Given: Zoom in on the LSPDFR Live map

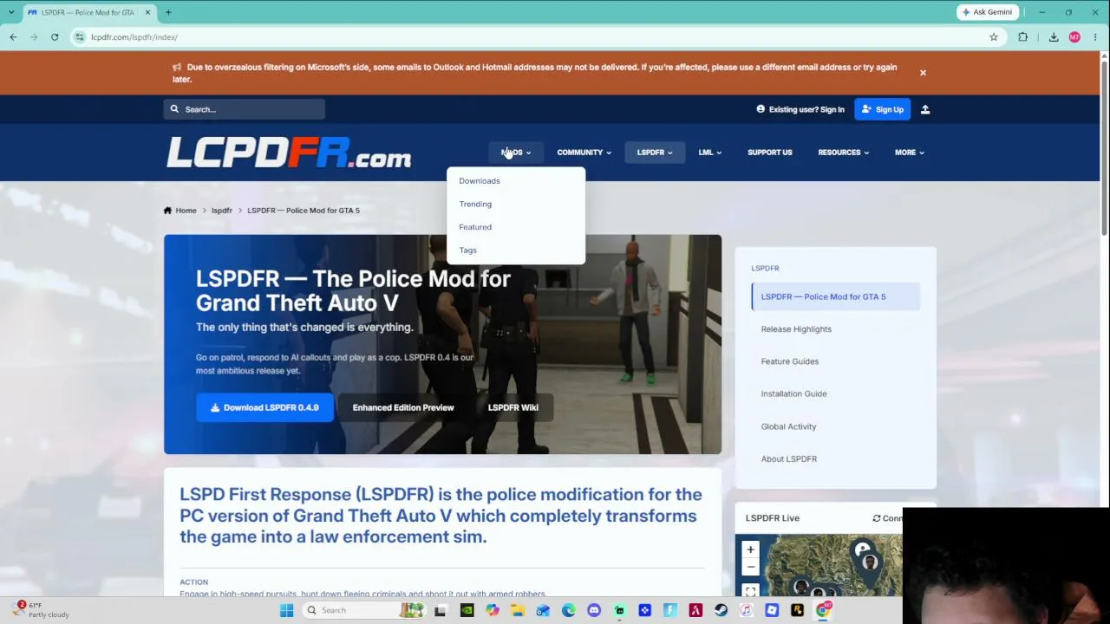Looking at the screenshot, I should 751,549.
